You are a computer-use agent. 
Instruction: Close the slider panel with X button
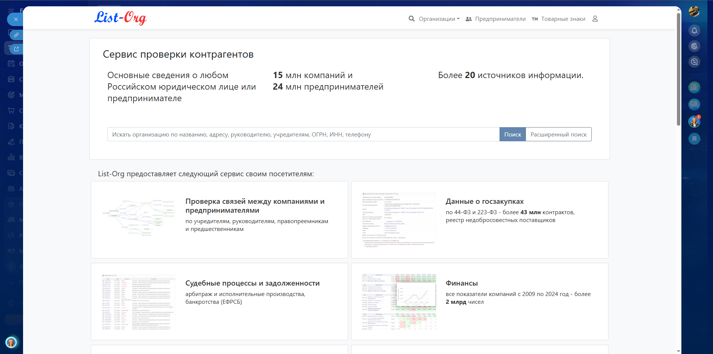coord(16,19)
